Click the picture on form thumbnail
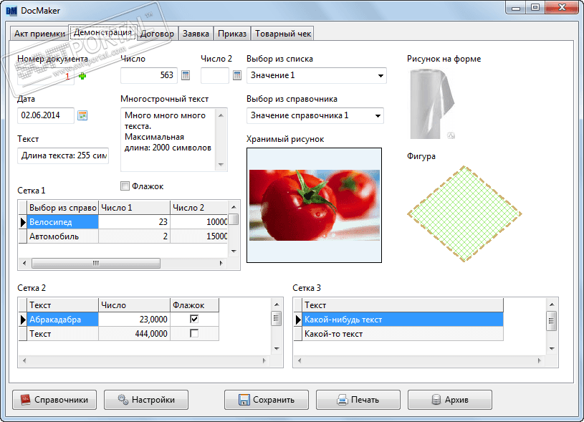The height and width of the screenshot is (422, 584). tap(432, 104)
